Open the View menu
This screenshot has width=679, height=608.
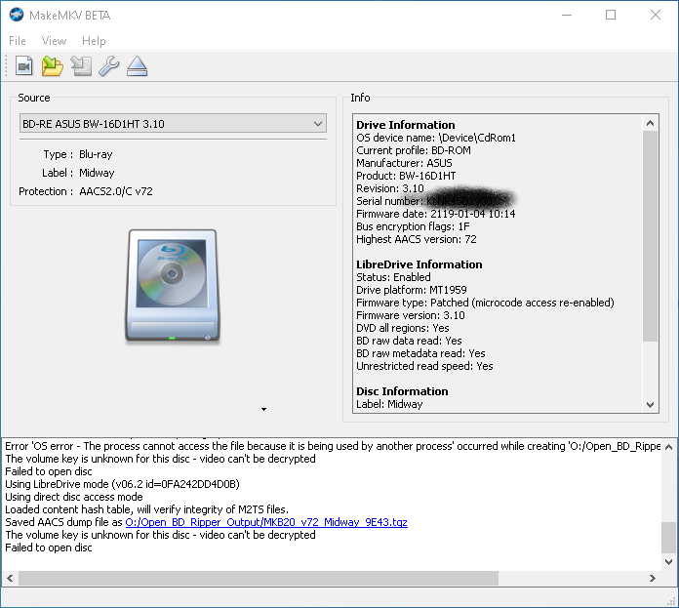tap(54, 41)
